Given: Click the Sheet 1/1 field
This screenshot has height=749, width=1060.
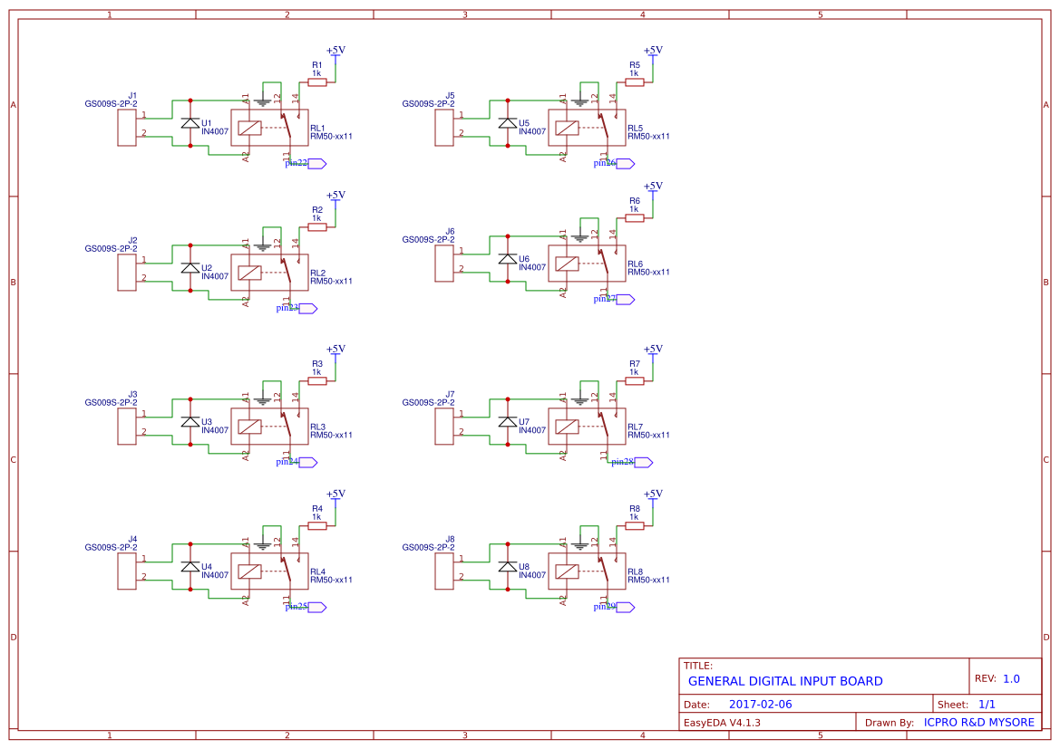Looking at the screenshot, I should point(966,703).
